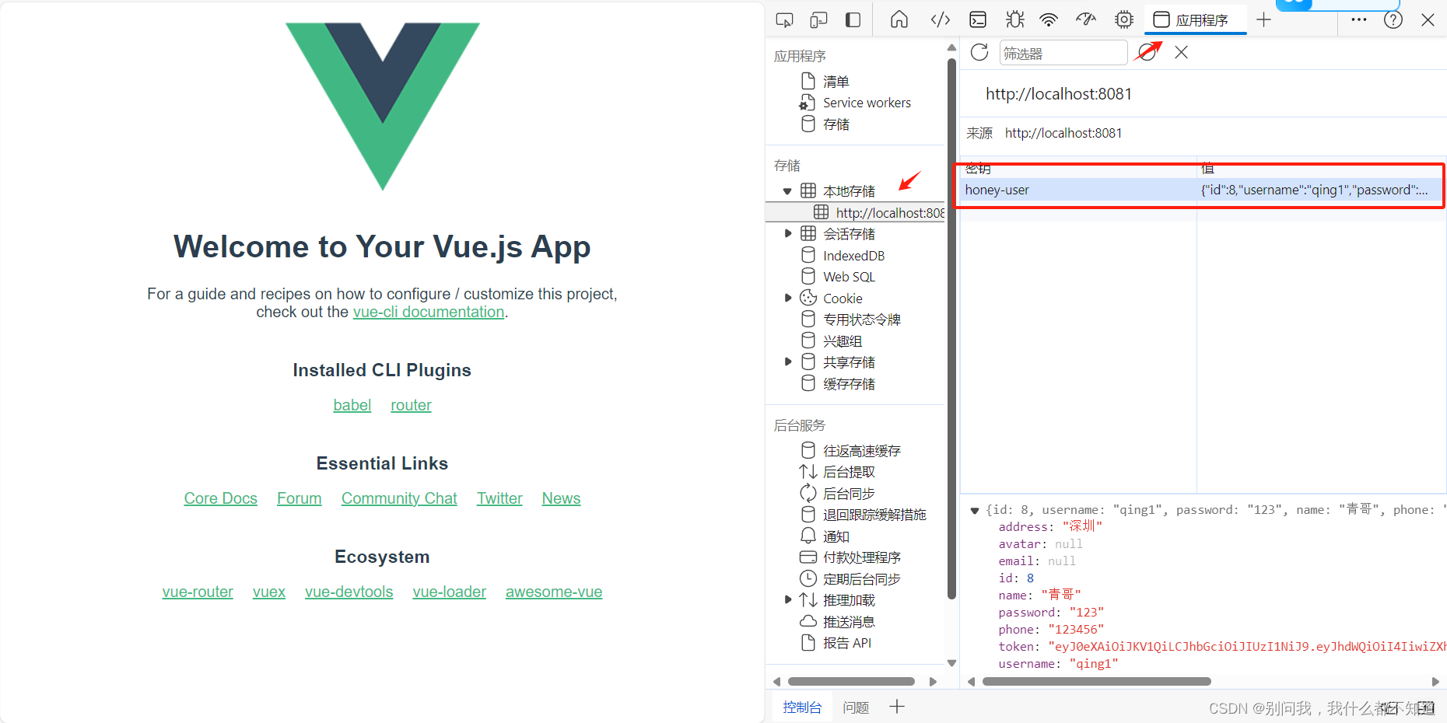Open the Community Chat link
The height and width of the screenshot is (723, 1447).
tap(399, 498)
